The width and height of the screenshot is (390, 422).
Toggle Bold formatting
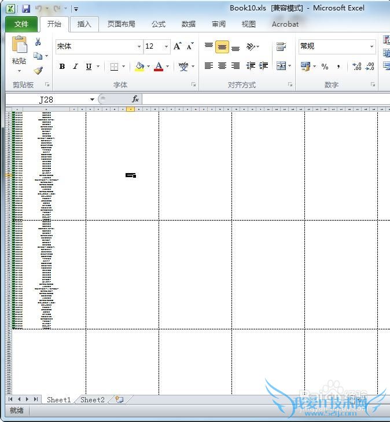click(x=62, y=66)
